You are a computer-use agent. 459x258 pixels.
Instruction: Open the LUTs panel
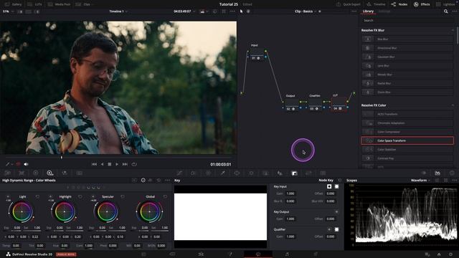(35, 4)
